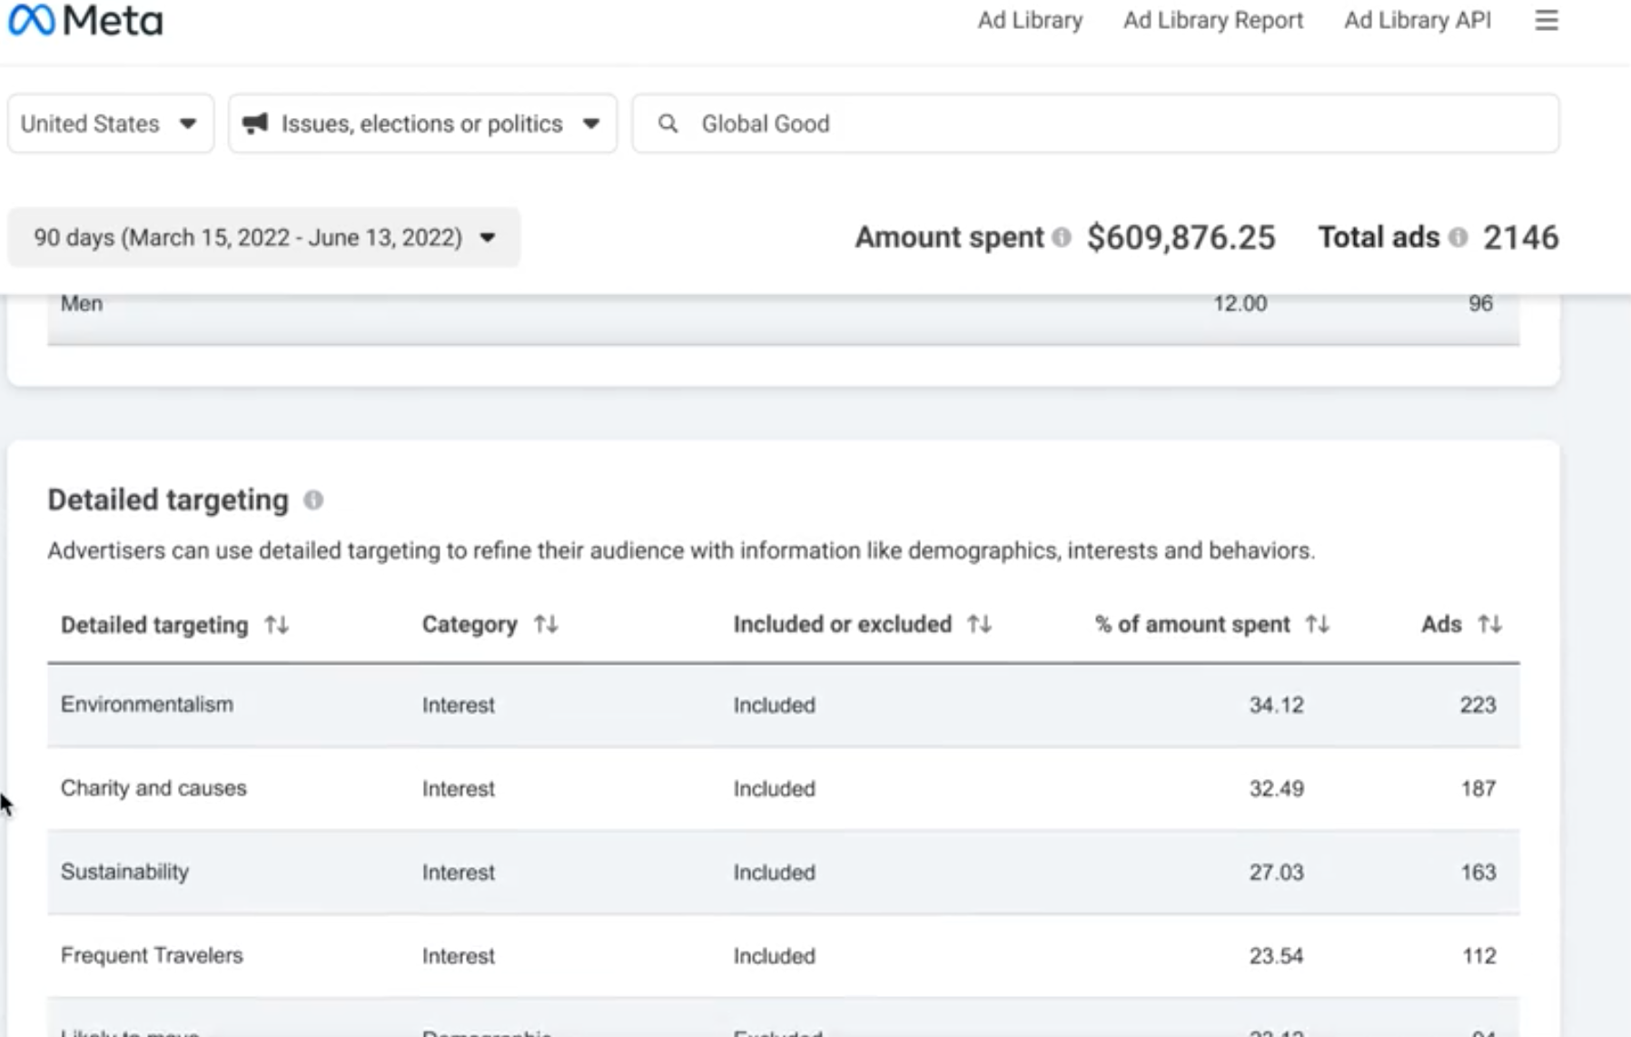Open the hamburger menu icon

pos(1546,21)
